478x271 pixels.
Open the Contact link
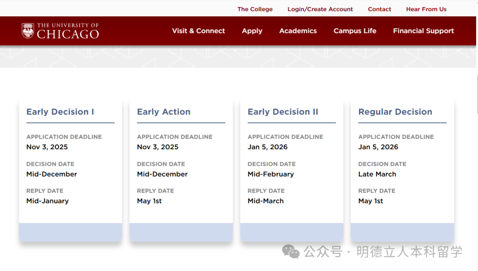pos(379,9)
